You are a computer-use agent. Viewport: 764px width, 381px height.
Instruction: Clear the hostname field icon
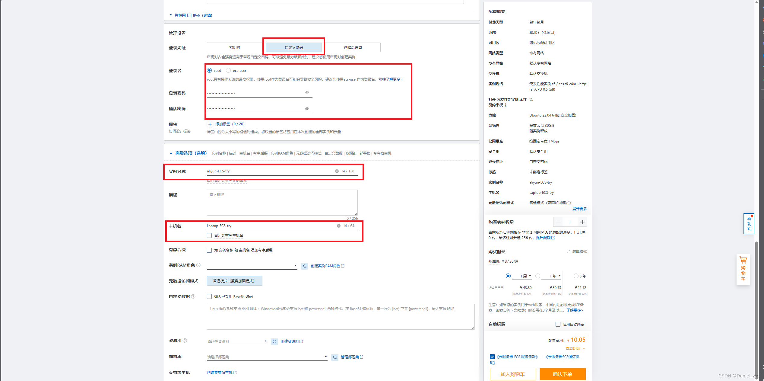[x=338, y=226]
